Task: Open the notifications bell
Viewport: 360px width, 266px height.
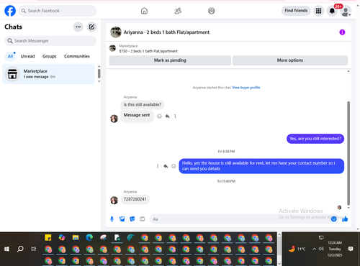Action: coord(332,11)
